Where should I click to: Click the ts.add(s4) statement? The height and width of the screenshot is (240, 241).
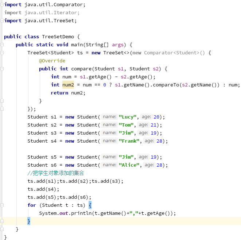pos(43,189)
